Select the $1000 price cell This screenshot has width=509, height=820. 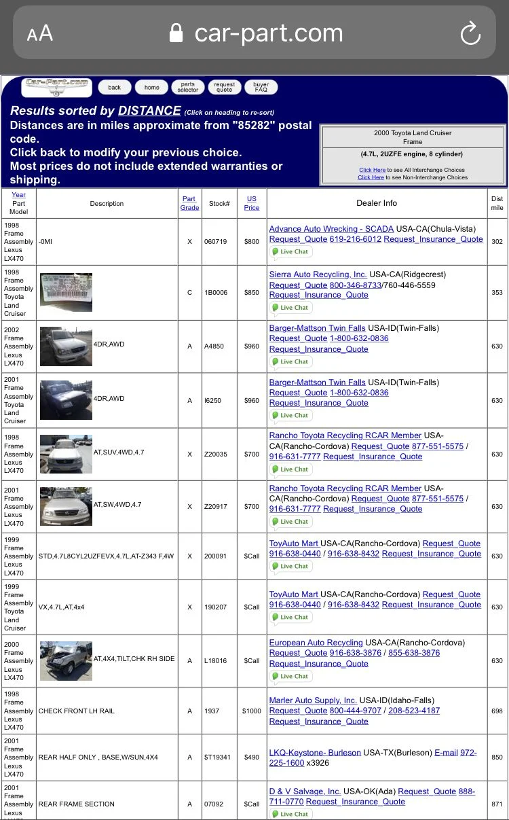pos(252,711)
